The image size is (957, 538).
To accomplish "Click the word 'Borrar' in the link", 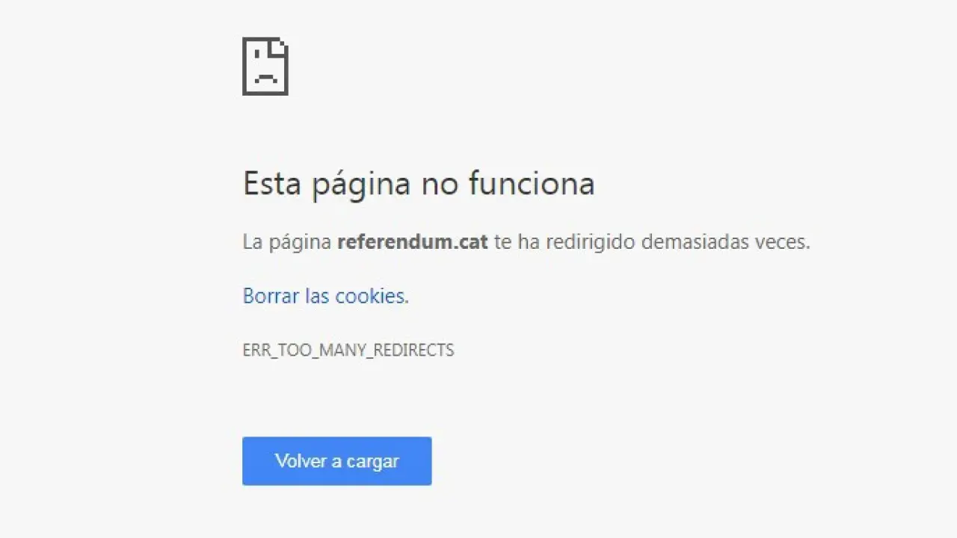I will pyautogui.click(x=271, y=296).
